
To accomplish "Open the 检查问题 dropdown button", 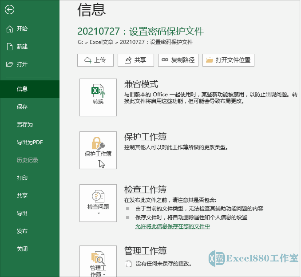I will (98, 203).
